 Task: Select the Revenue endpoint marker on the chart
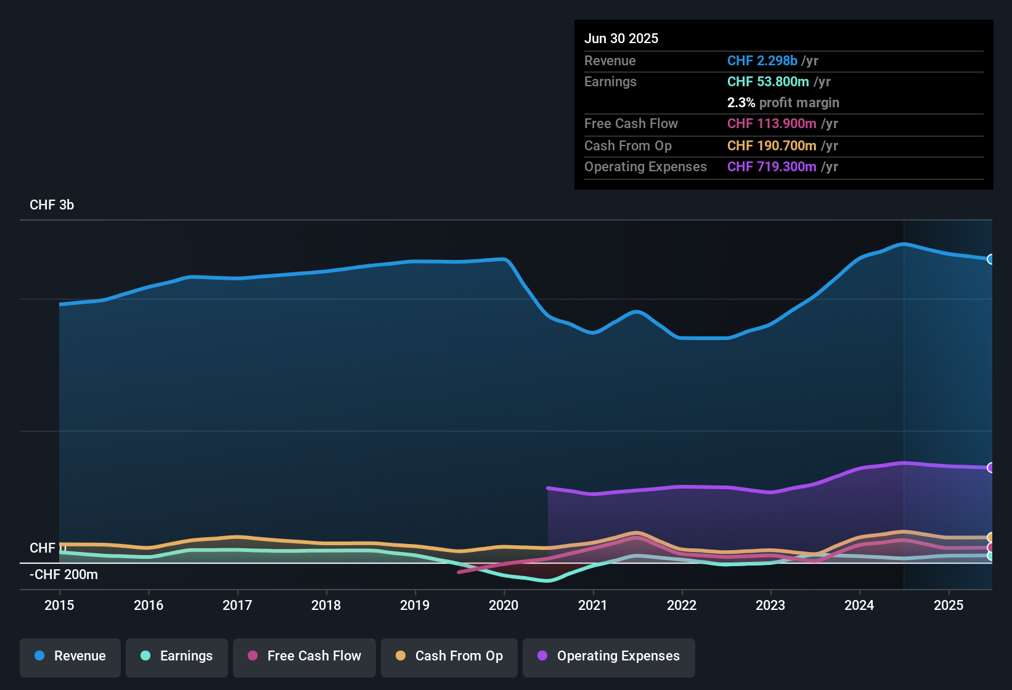coord(990,259)
